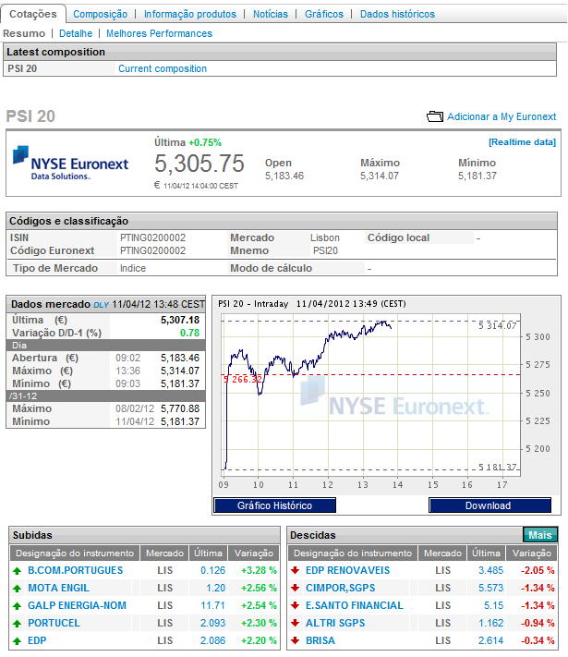This screenshot has width=568, height=657.
Task: Click the 3.485 last price of EDP RENOVAVEIS
Action: 491,570
